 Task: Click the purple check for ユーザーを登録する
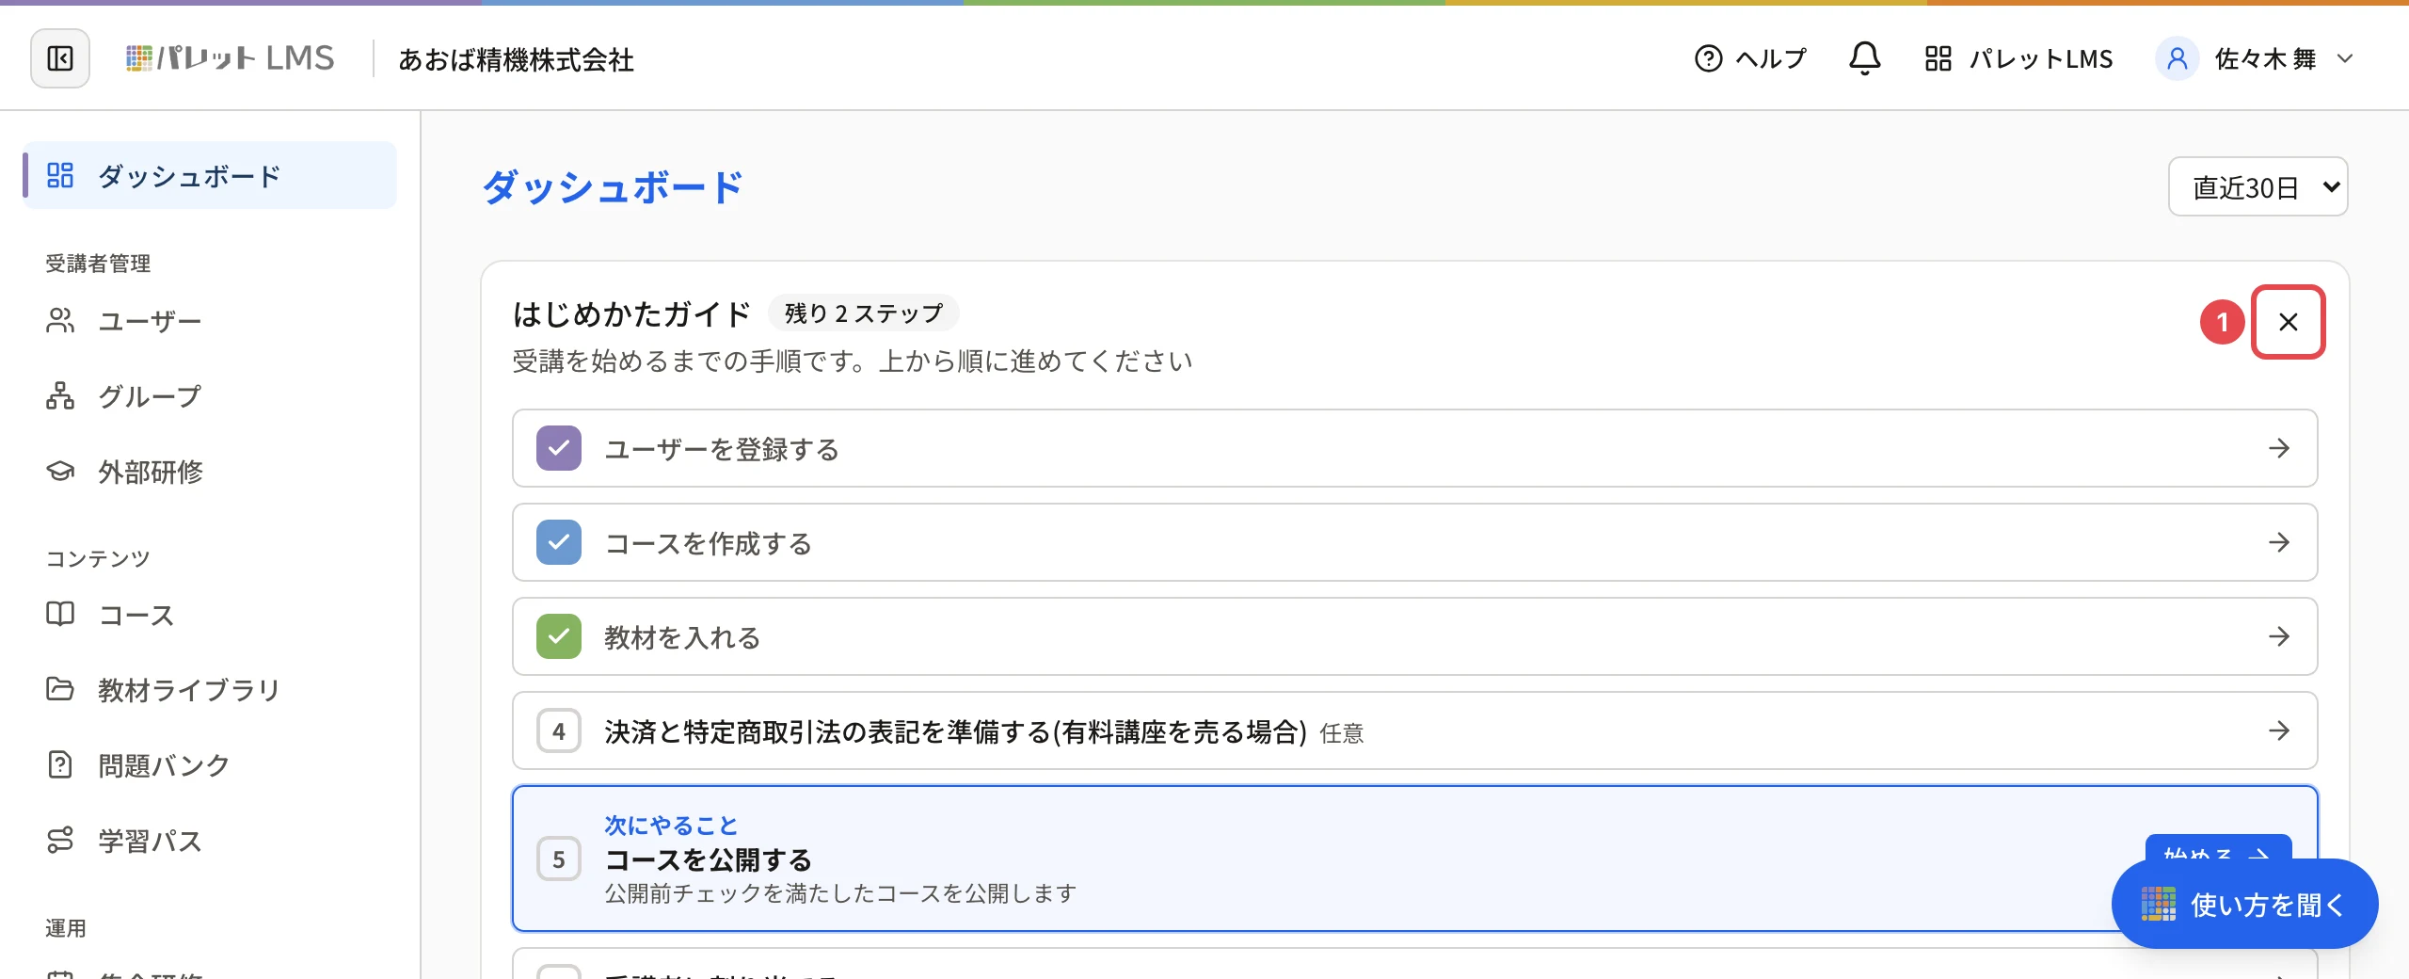point(559,448)
